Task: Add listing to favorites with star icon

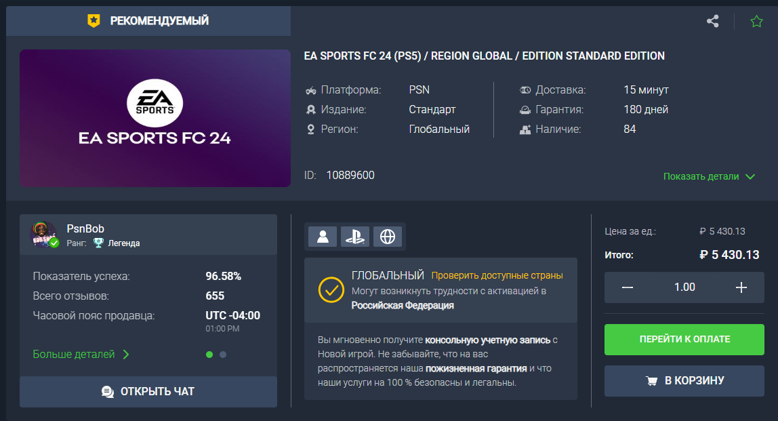Action: [756, 21]
